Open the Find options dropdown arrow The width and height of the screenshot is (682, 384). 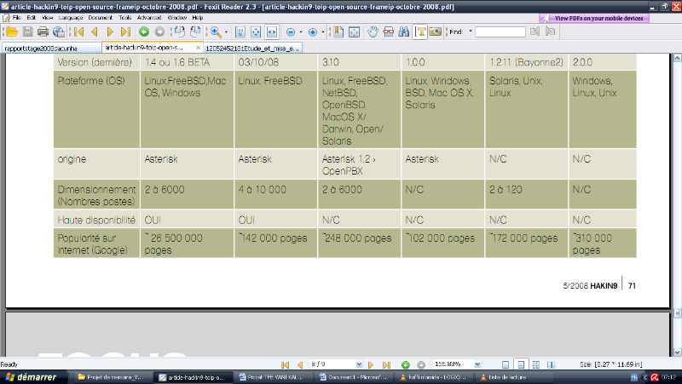[471, 32]
